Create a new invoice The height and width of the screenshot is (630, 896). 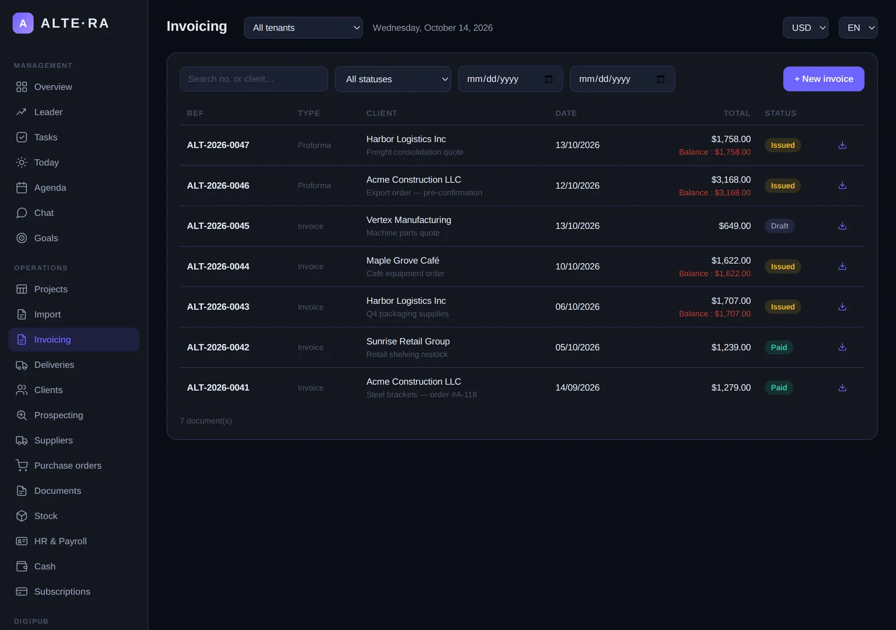(824, 79)
